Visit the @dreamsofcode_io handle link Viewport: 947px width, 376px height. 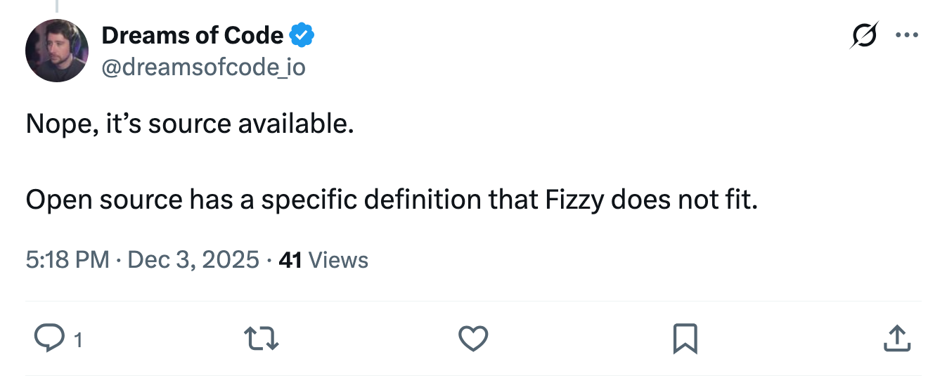203,67
